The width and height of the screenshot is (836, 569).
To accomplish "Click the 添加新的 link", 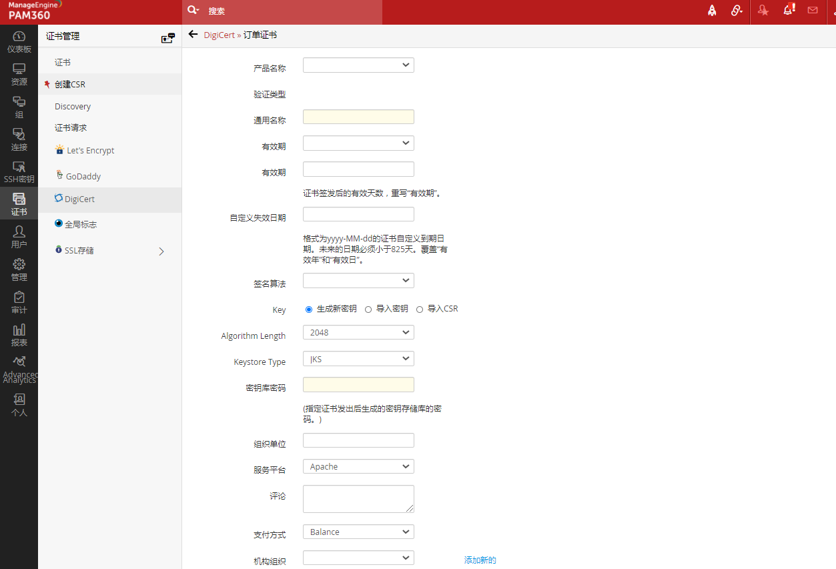I will 480,560.
